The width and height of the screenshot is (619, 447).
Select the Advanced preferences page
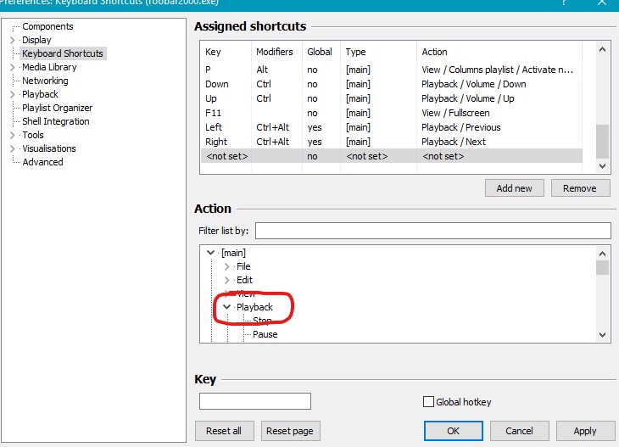point(42,162)
